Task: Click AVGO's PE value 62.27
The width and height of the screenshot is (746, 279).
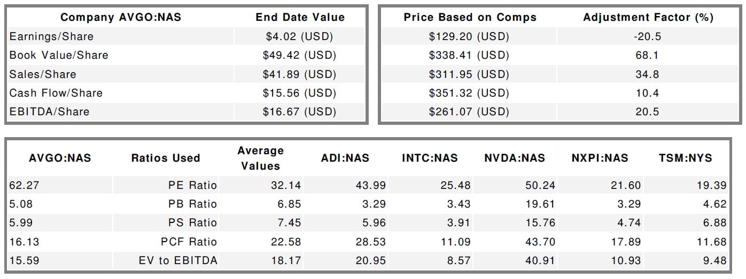Action: point(22,185)
